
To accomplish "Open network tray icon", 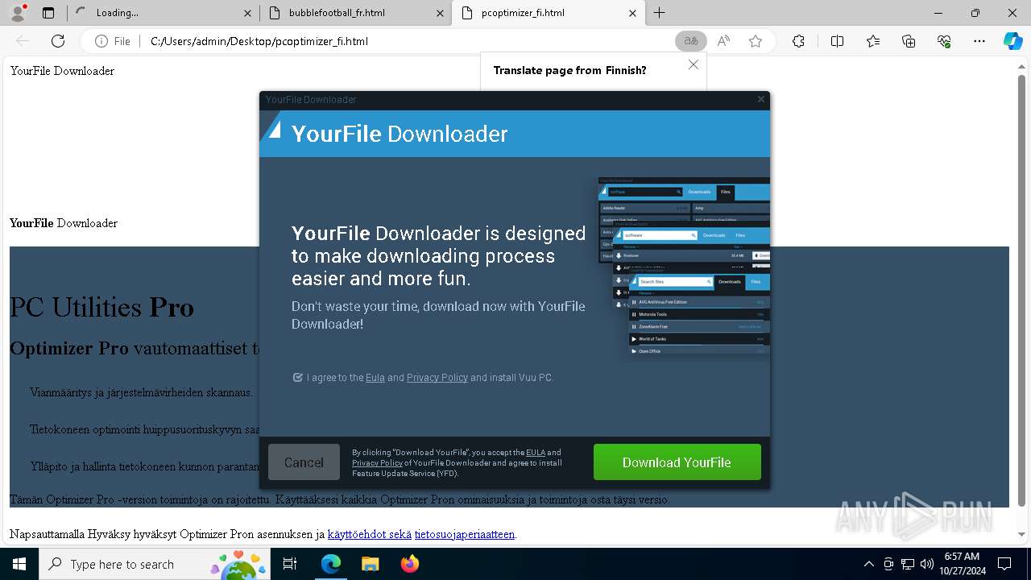I will (x=908, y=564).
